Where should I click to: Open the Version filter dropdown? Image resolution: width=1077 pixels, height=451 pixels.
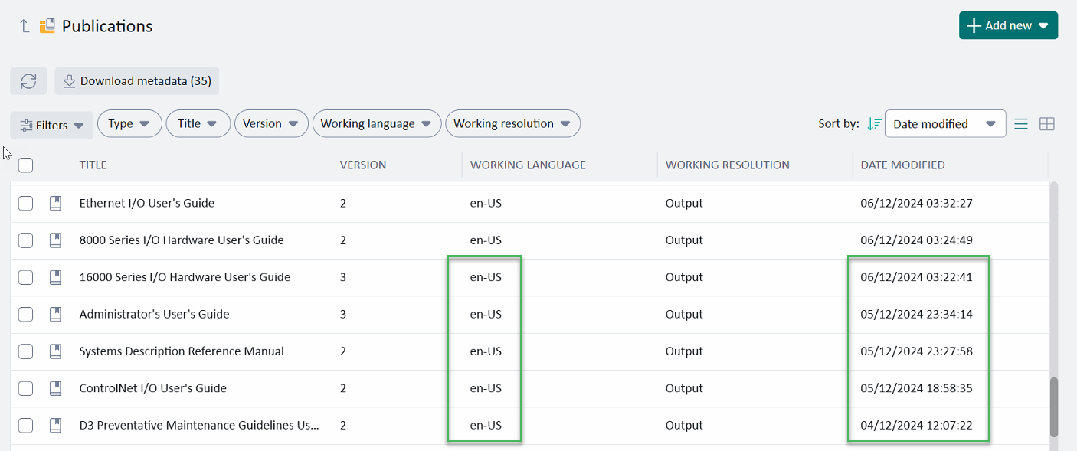coord(271,123)
